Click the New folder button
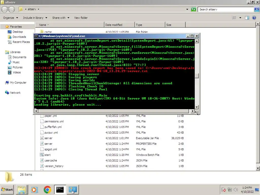Image resolution: width=260 pixels, height=195 pixels. (81, 18)
